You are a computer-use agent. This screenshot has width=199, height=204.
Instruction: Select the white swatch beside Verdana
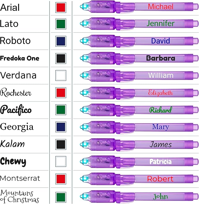point(61,76)
